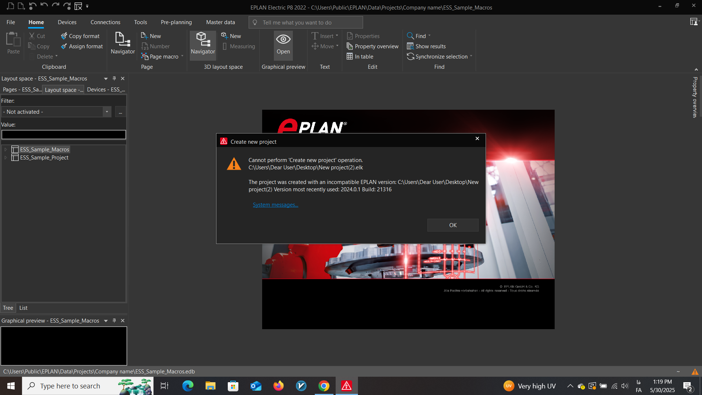The width and height of the screenshot is (702, 395).
Task: Open the Filter '- Not activated -' combo box
Action: 56,112
